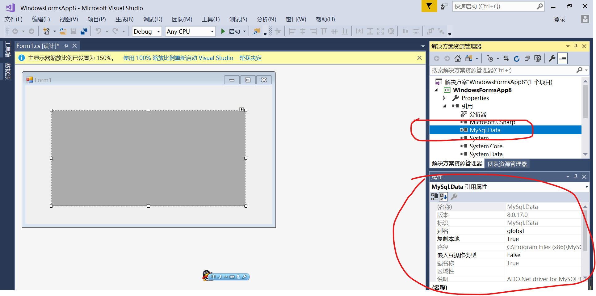
Task: Open Properties window via the wrench icon
Action: point(552,58)
